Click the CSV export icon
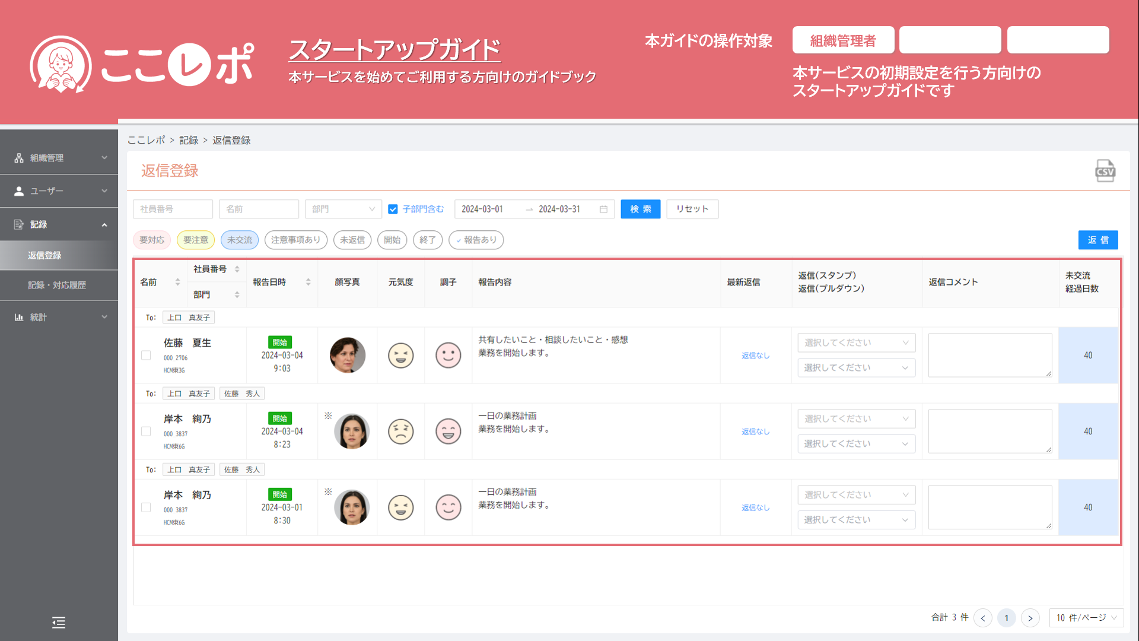Viewport: 1139px width, 641px height. (x=1105, y=171)
